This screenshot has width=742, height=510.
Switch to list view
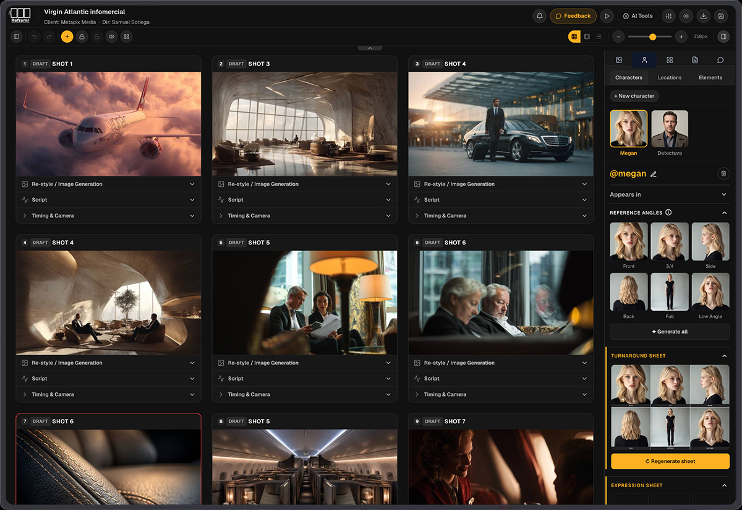pyautogui.click(x=599, y=37)
